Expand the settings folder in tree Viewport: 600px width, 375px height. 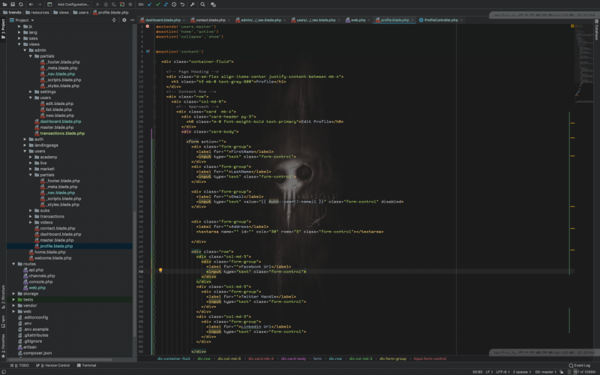pos(31,92)
